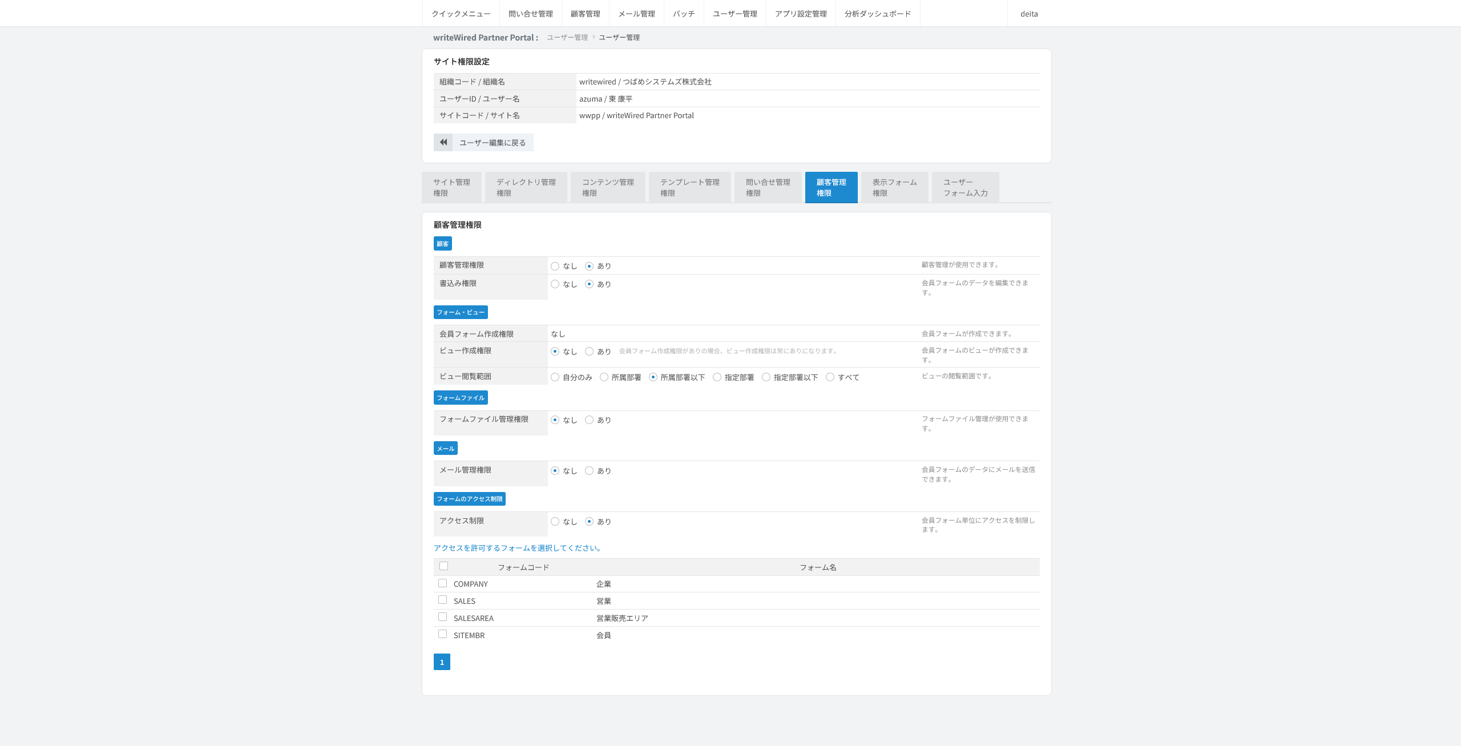Select 自分のみ for ビュー閲覧範囲
The height and width of the screenshot is (746, 1461).
coord(555,377)
